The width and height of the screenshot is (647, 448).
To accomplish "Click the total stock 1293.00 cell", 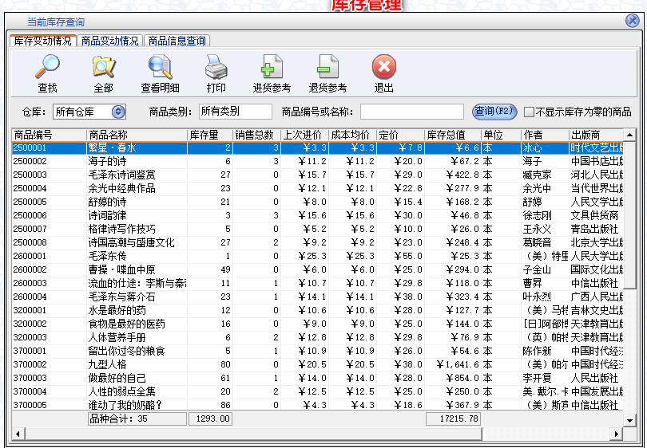I will (210, 419).
